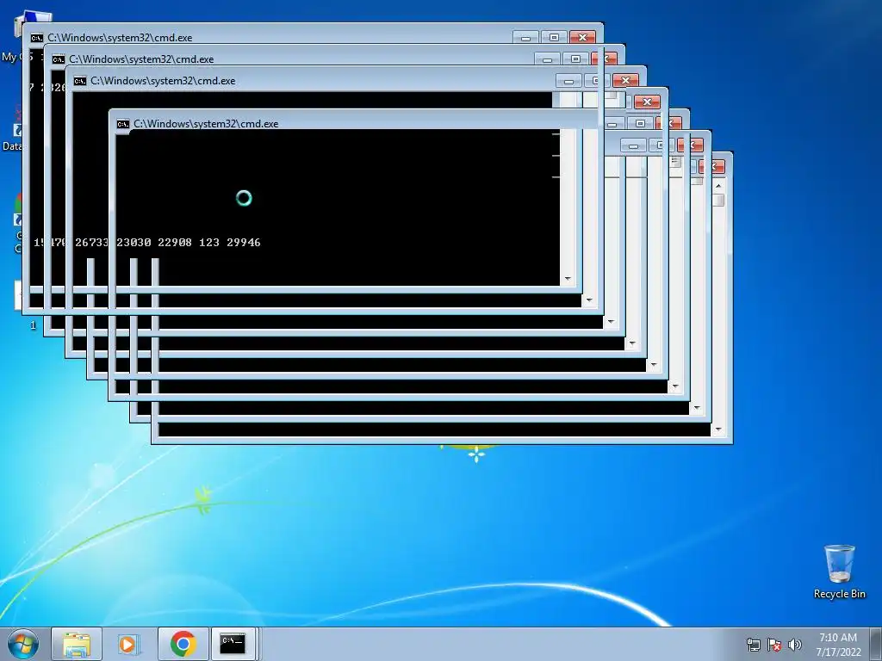This screenshot has width=882, height=661.
Task: Click the cmd icon in the topmost title bar
Action: pyautogui.click(x=37, y=38)
